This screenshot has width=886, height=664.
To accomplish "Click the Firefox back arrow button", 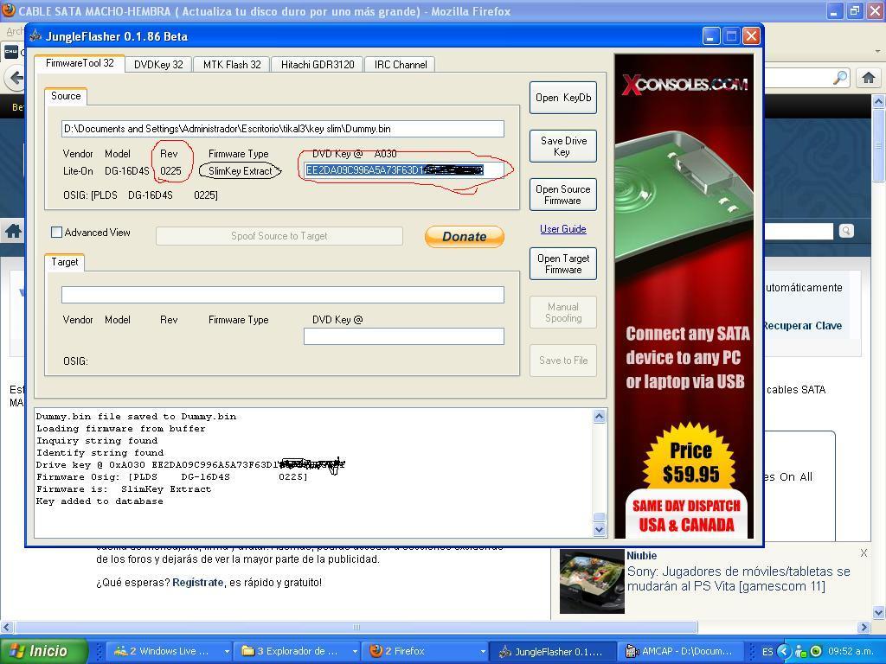I will coord(16,78).
